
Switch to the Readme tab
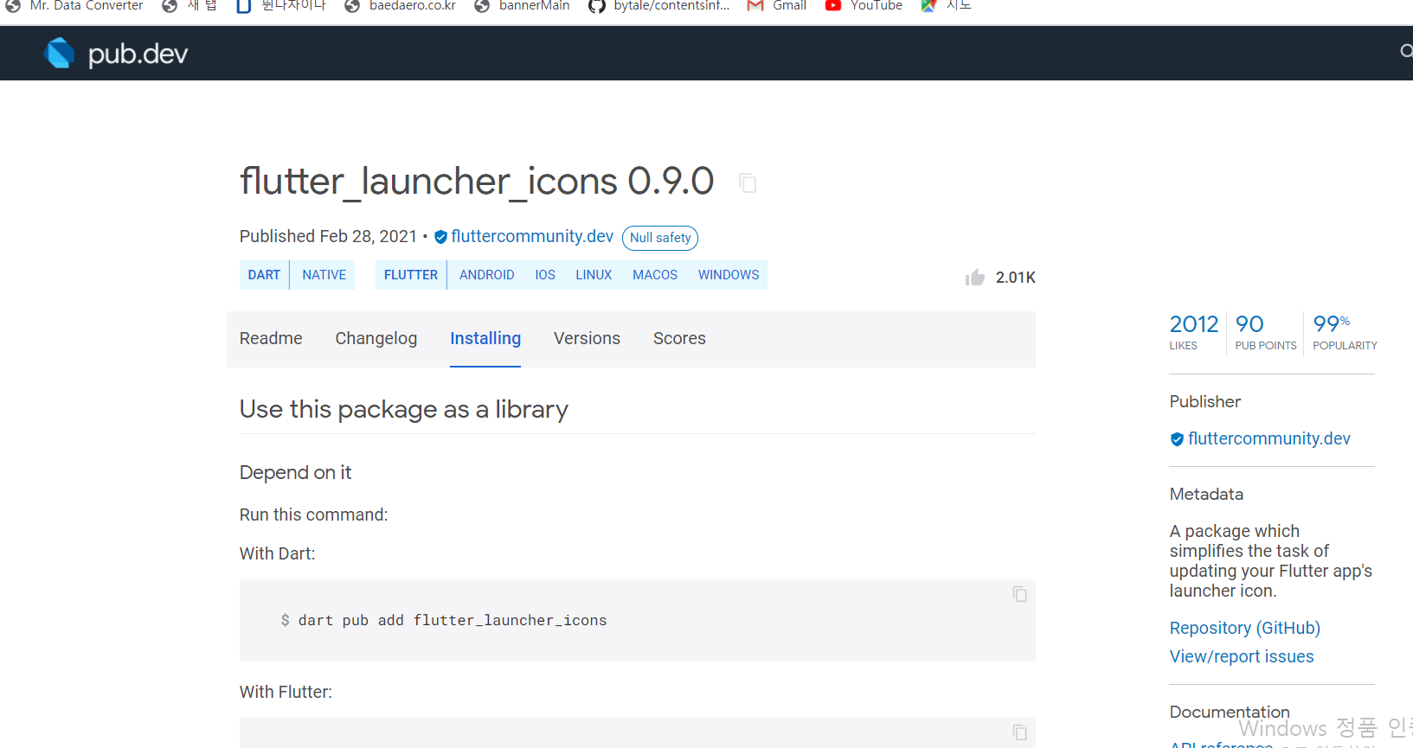[271, 339]
